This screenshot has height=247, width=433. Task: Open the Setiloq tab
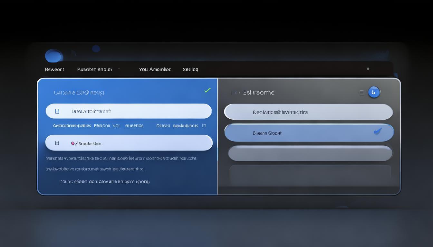point(190,69)
